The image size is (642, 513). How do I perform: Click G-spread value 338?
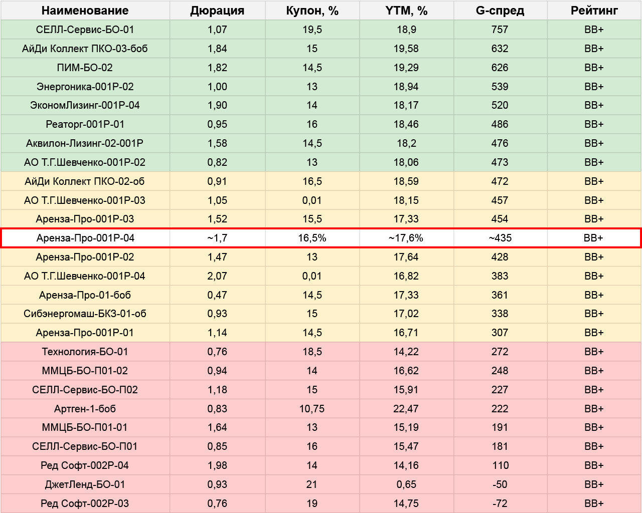(500, 314)
